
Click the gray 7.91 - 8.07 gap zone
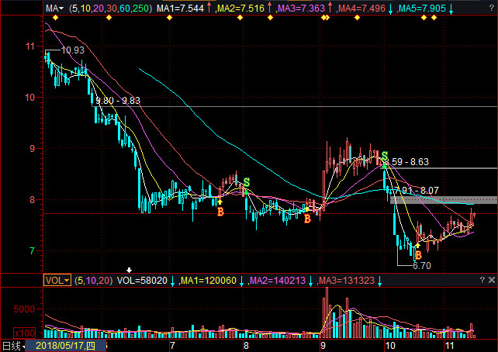click(x=442, y=200)
